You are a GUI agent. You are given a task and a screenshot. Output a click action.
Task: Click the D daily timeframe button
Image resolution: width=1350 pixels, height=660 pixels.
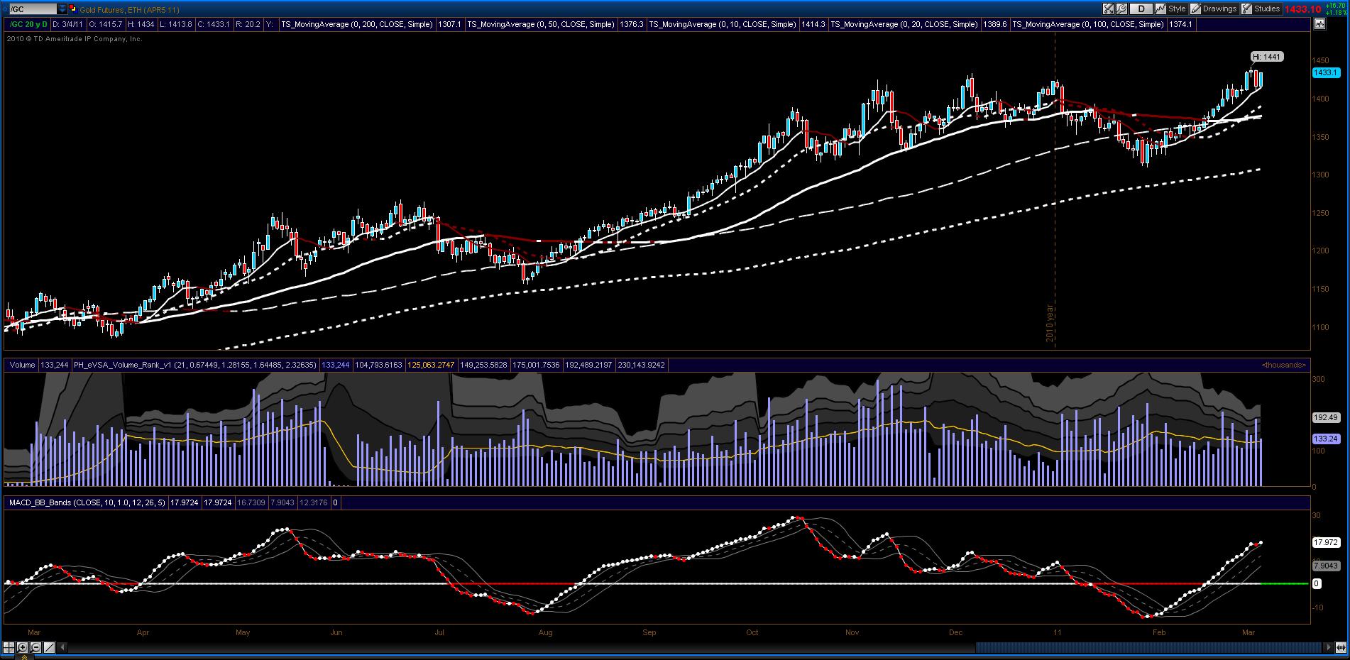point(1141,9)
